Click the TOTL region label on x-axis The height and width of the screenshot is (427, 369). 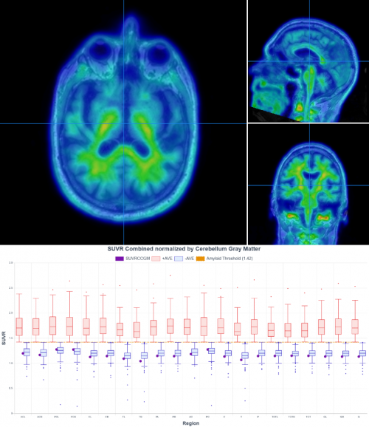point(275,417)
